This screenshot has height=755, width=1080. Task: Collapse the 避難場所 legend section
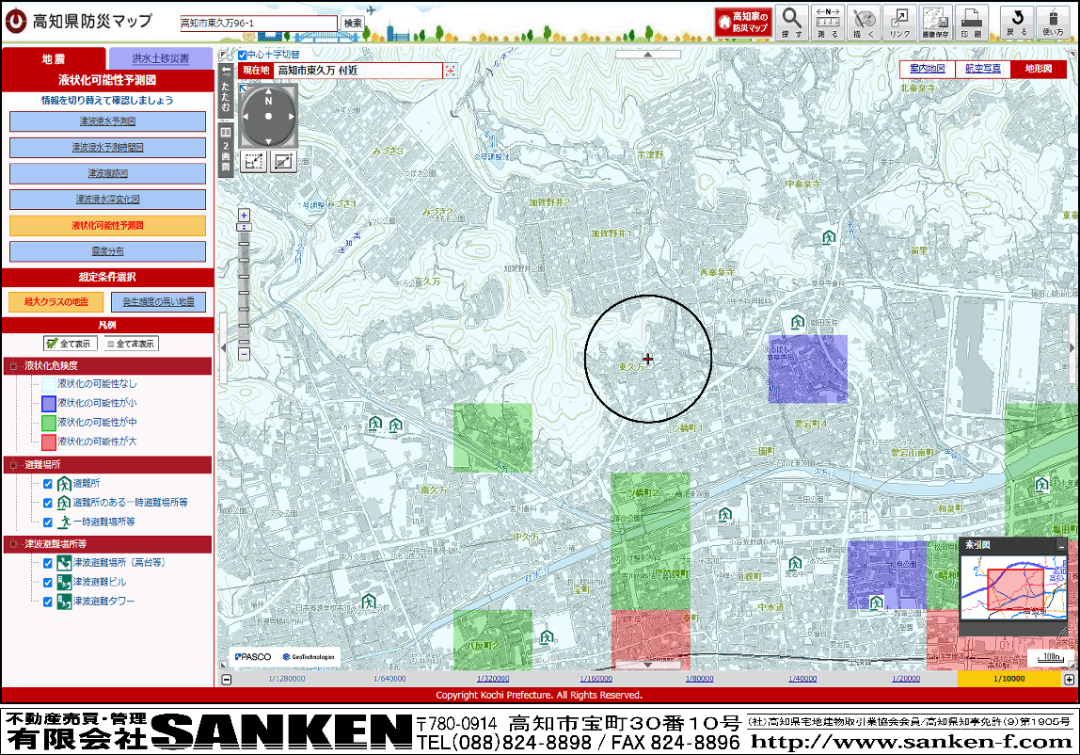[x=11, y=465]
